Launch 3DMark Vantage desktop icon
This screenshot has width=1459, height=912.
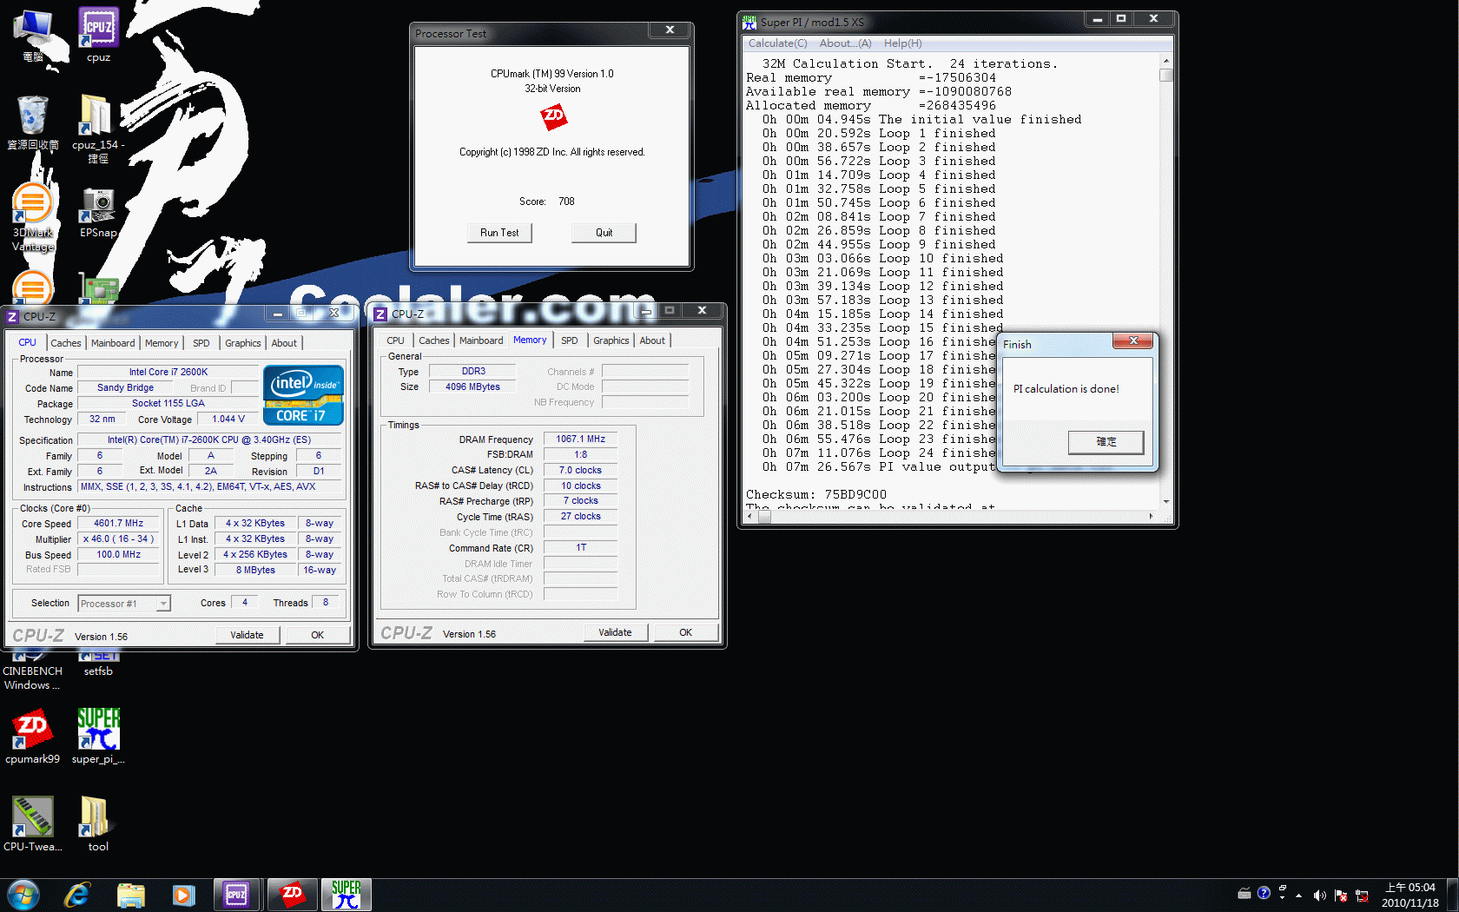[x=33, y=215]
